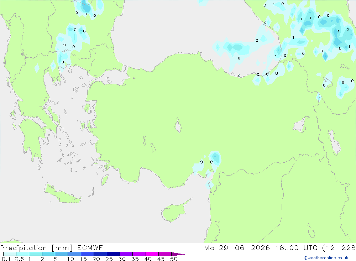Pick the 40–45 mm magenta legend swatch
The height and width of the screenshot is (261, 356).
[152, 254]
